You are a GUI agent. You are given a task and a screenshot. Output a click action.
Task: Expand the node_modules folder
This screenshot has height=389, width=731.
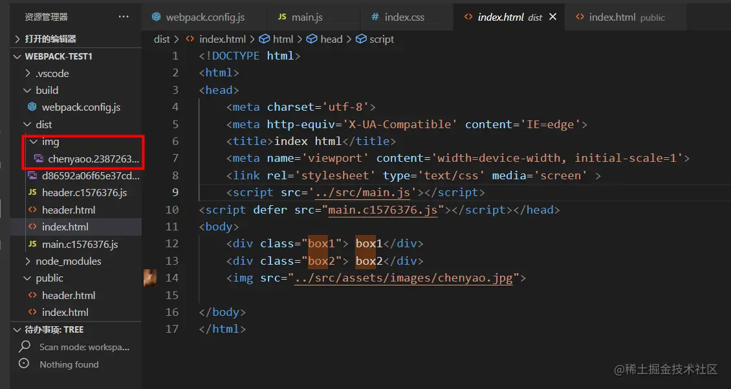(76, 261)
